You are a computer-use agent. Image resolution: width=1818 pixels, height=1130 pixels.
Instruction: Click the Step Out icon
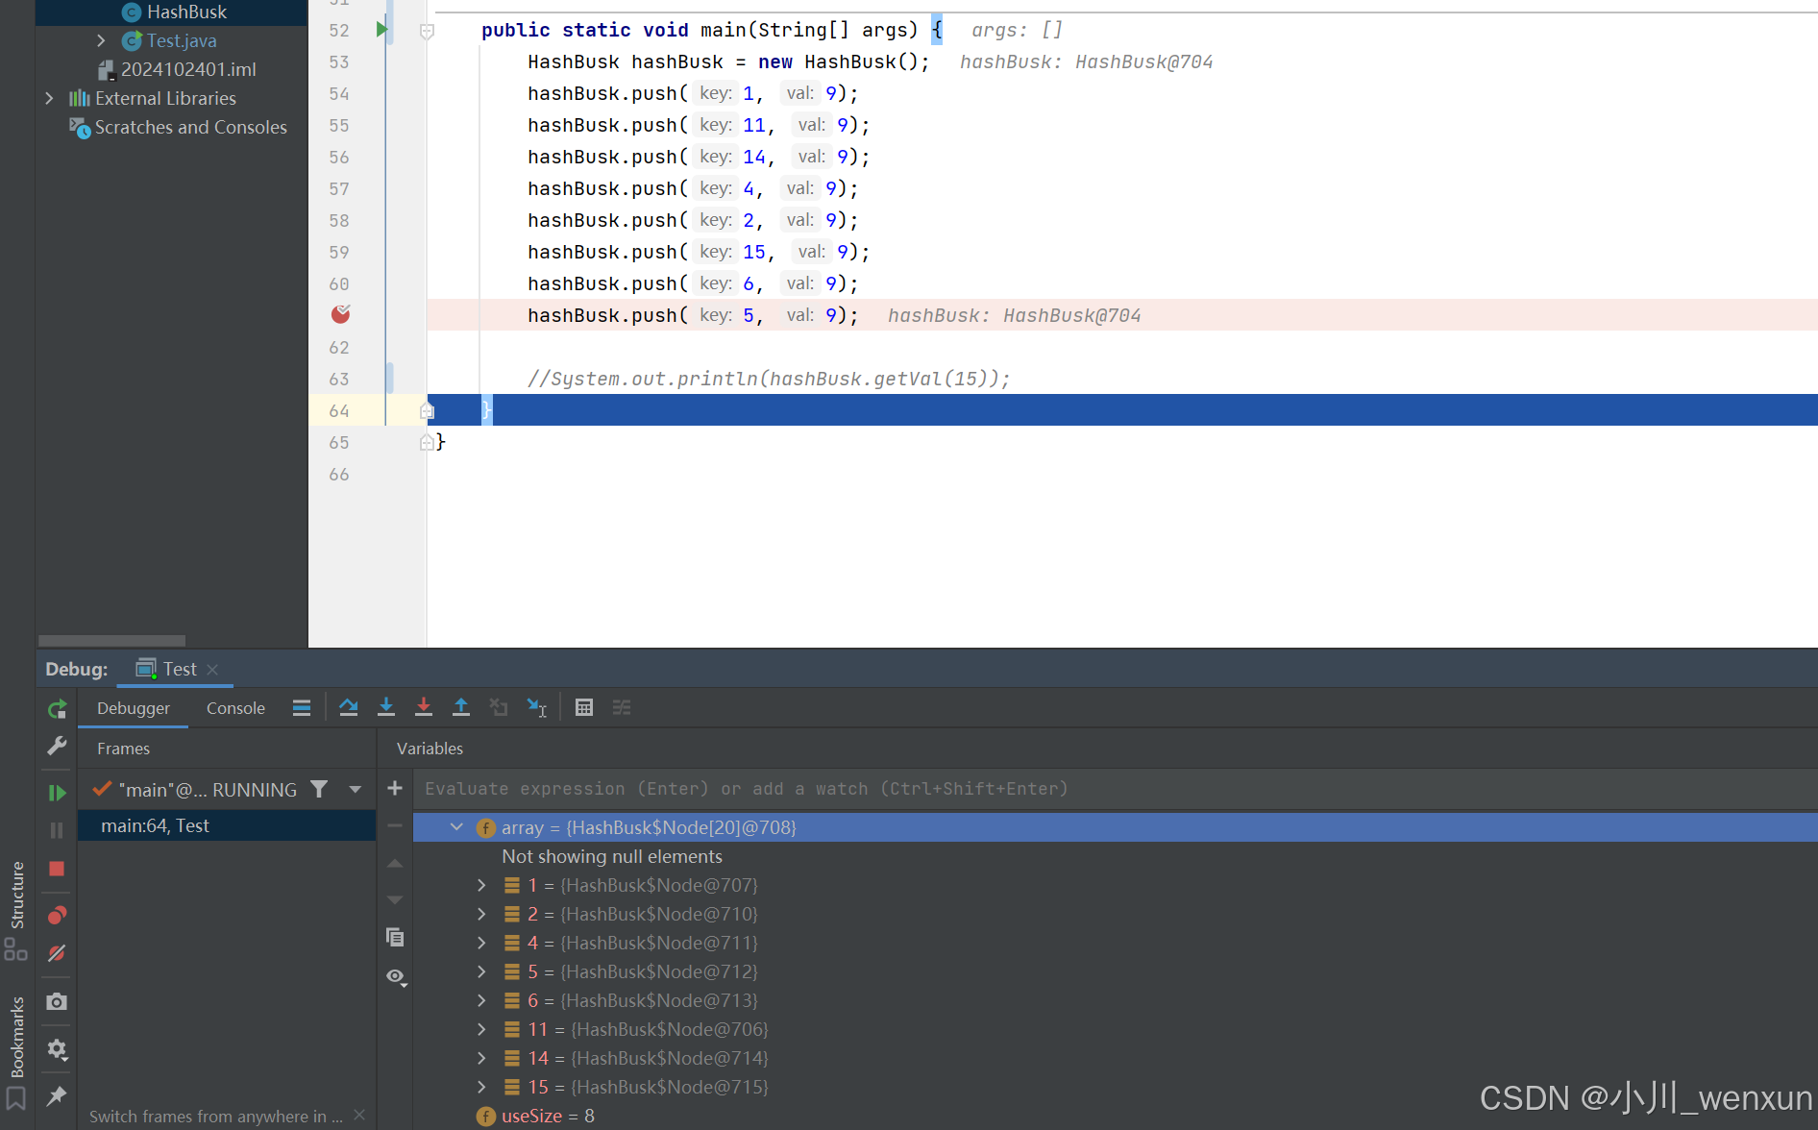pos(461,708)
